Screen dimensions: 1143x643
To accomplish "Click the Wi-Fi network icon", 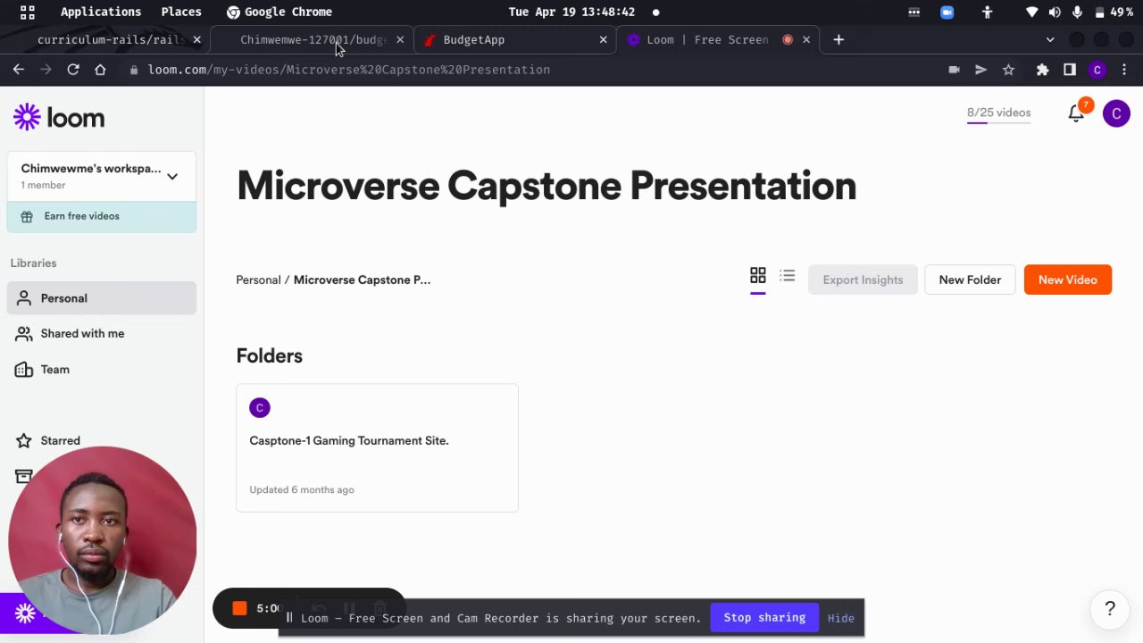I will tap(1032, 12).
